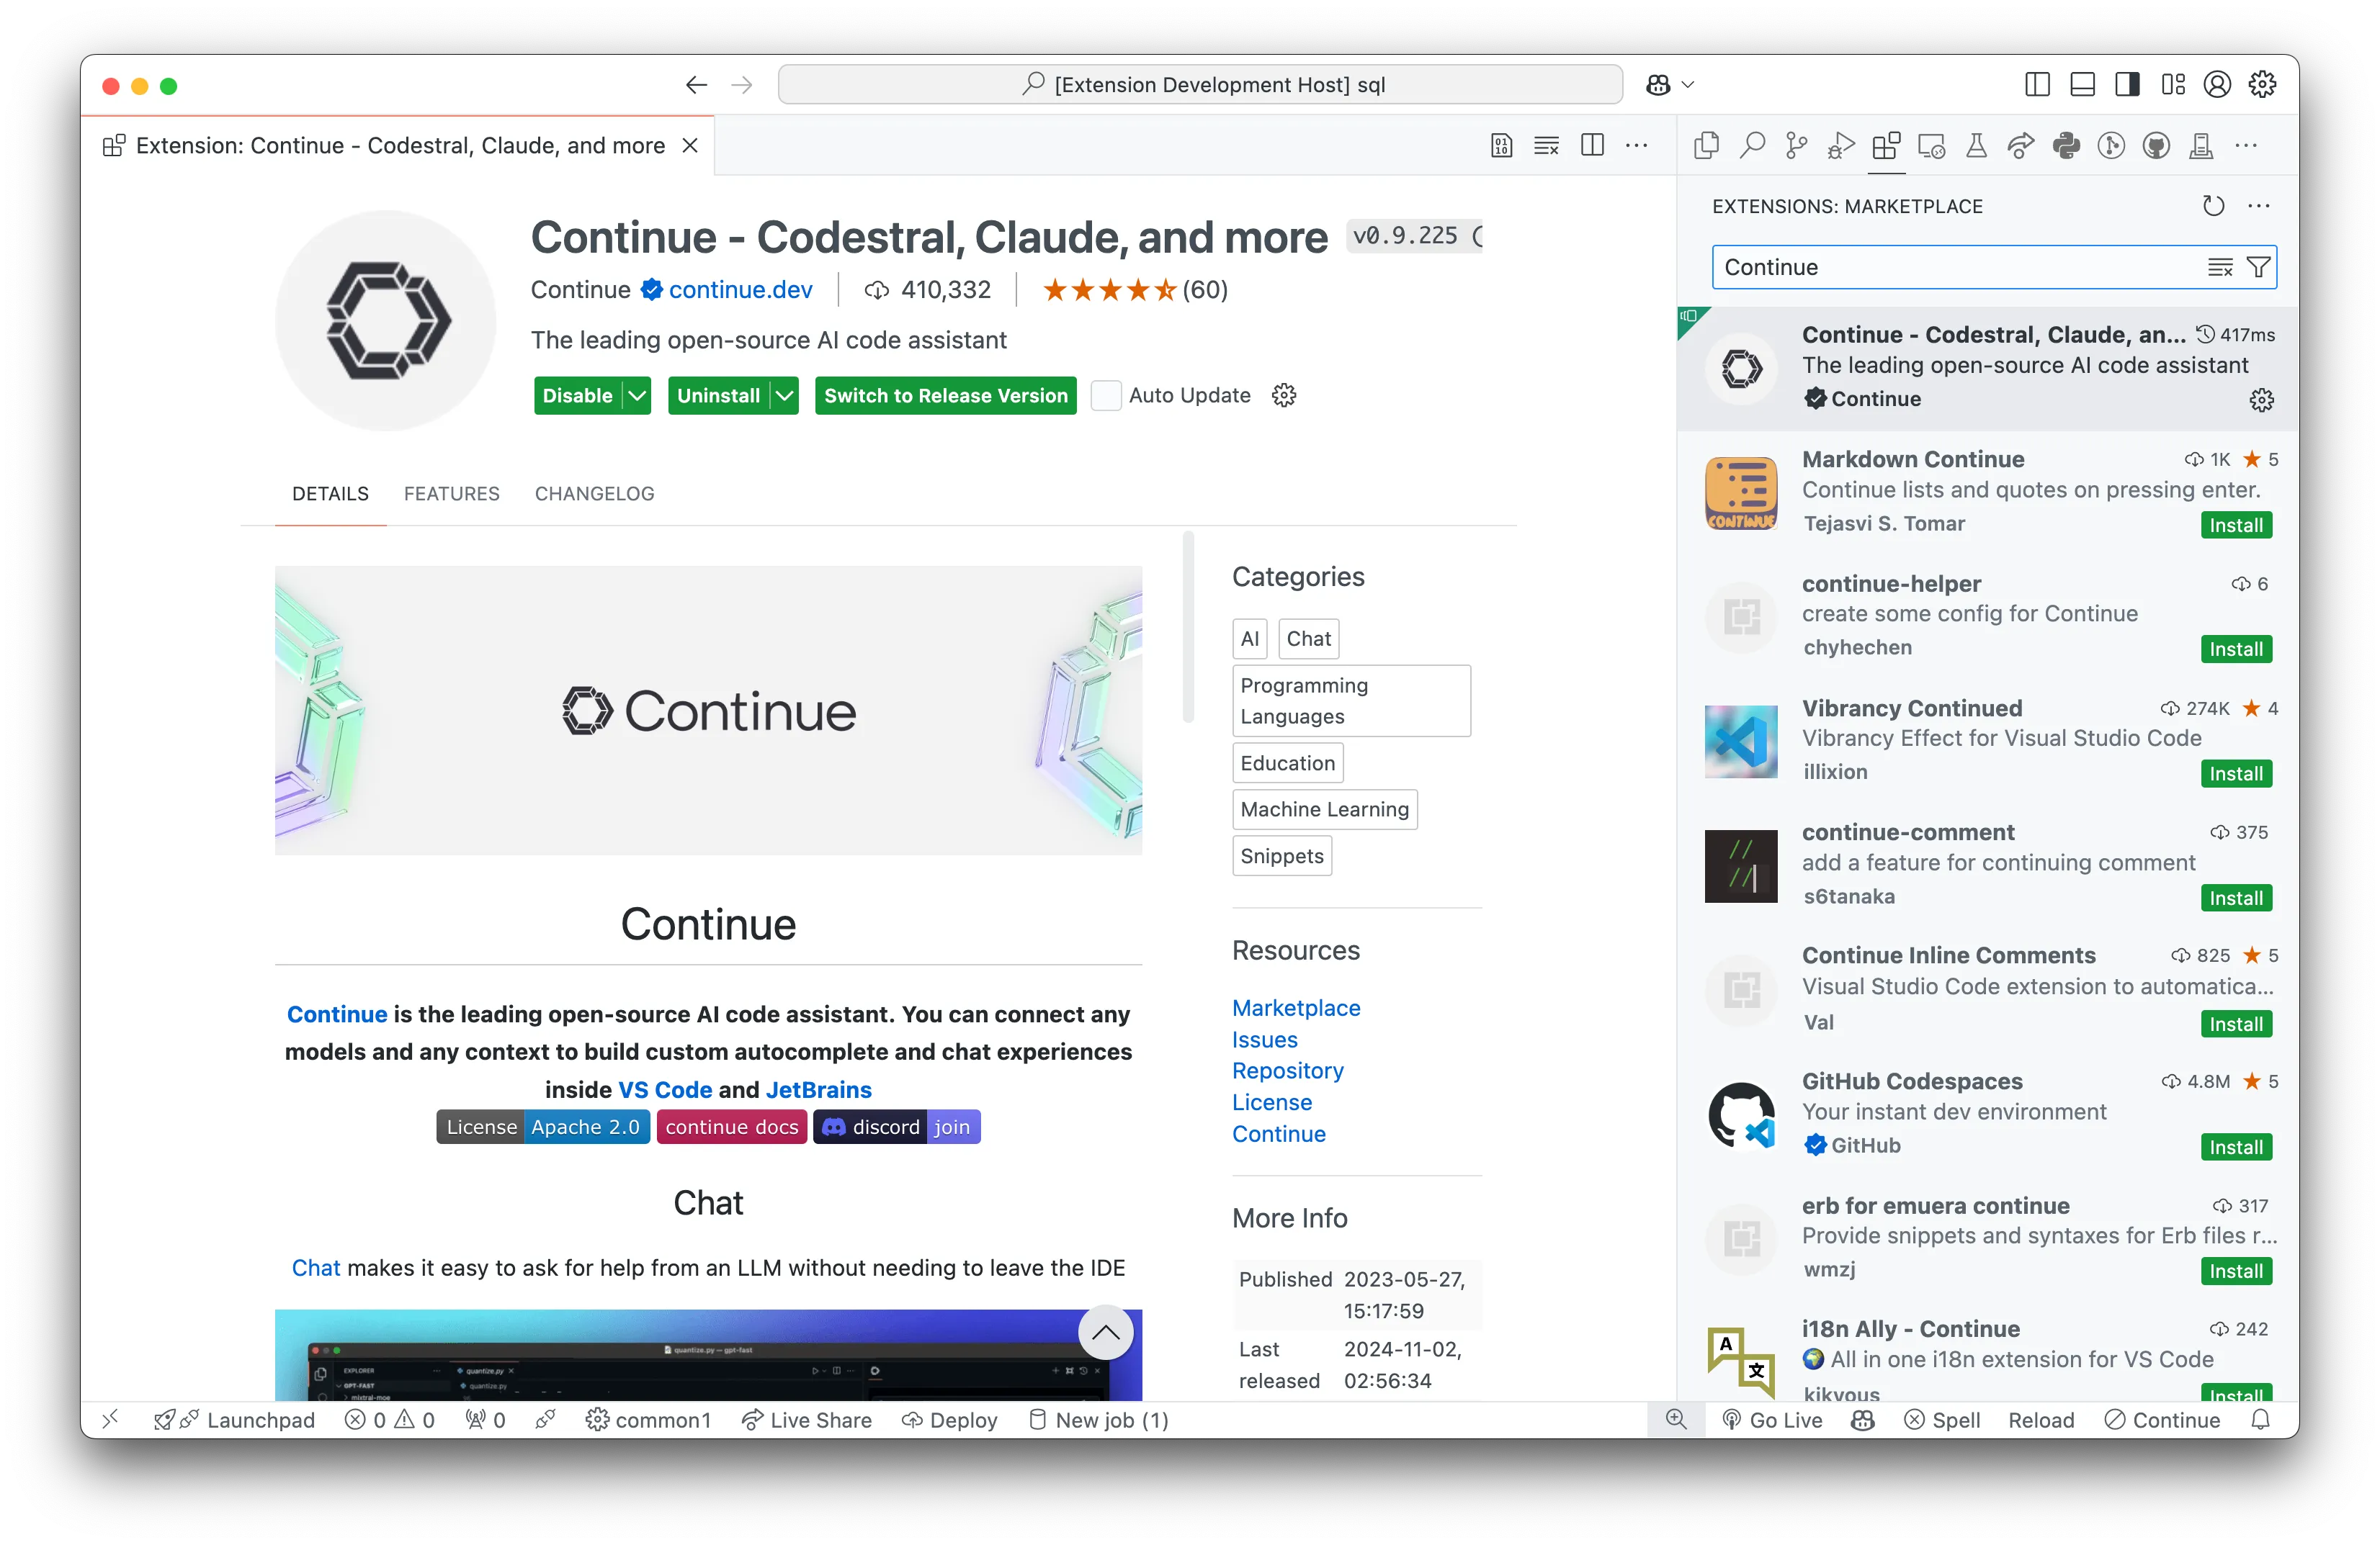This screenshot has width=2380, height=1545.
Task: Install the Markdown Continue extension
Action: coord(2236,525)
